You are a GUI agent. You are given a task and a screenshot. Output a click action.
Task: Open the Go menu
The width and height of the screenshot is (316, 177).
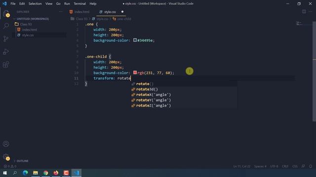click(58, 3)
